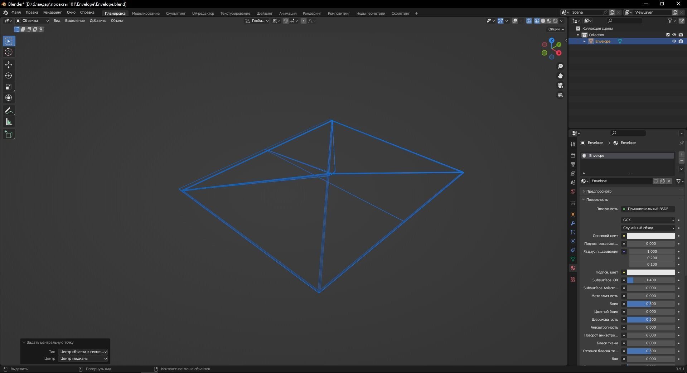
Task: Add a new material slot
Action: (681, 154)
